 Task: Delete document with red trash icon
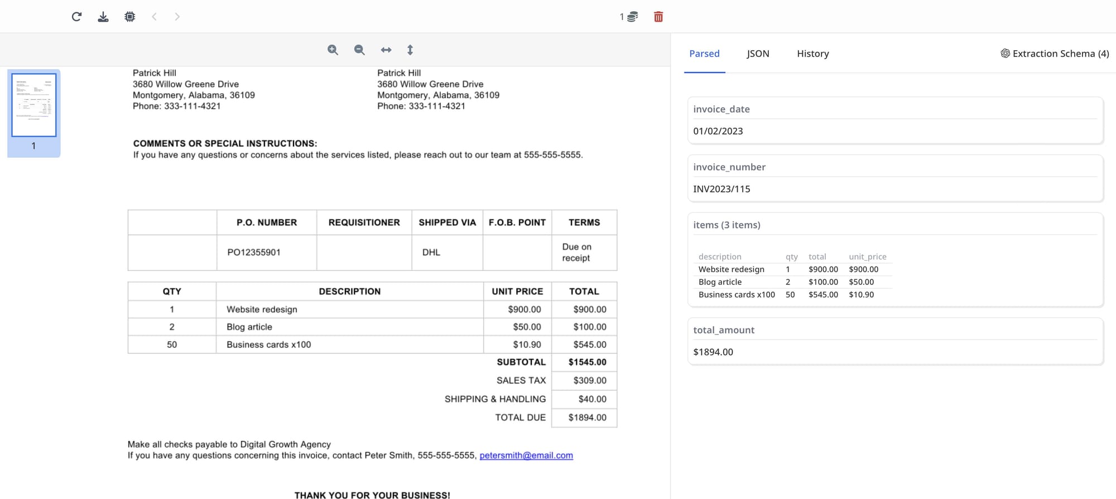coord(658,17)
